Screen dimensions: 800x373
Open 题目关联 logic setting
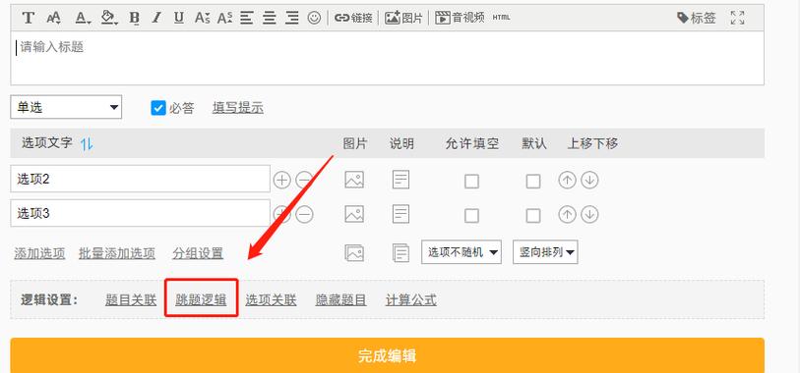[x=131, y=300]
